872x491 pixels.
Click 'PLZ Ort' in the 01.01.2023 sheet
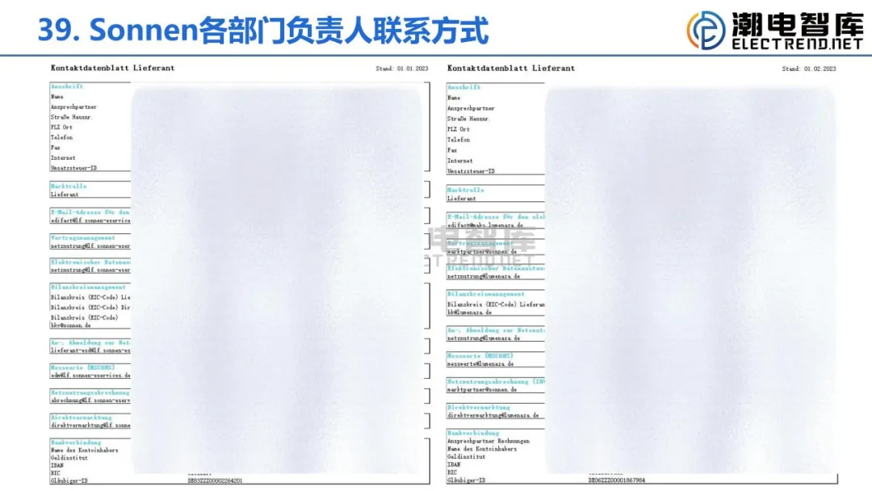[x=61, y=127]
